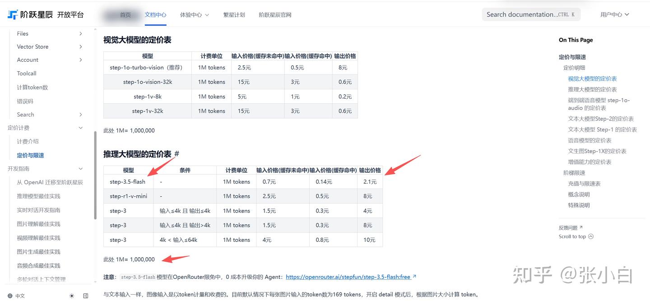The image size is (650, 301).
Task: Open 视频理解最佳实践 in the sidebar
Action: point(38,238)
